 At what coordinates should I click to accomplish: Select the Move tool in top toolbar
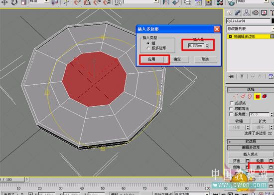point(4,2)
